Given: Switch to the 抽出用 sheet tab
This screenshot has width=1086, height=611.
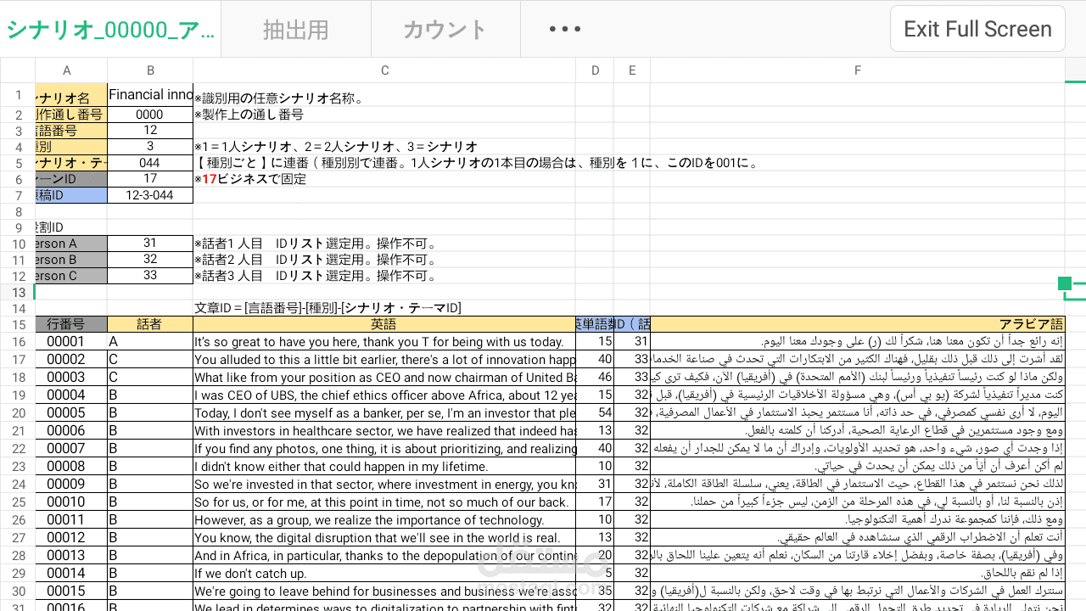Looking at the screenshot, I should coord(295,29).
